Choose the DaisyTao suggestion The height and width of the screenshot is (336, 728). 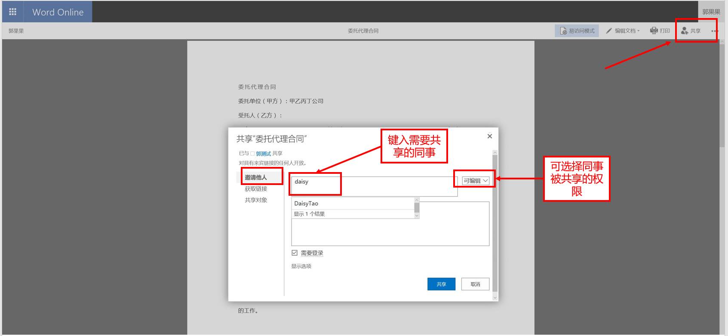point(353,203)
